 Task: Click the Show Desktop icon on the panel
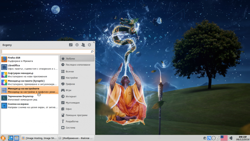10,138
